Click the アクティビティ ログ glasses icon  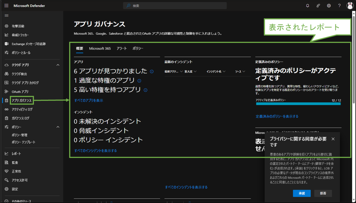point(7,109)
